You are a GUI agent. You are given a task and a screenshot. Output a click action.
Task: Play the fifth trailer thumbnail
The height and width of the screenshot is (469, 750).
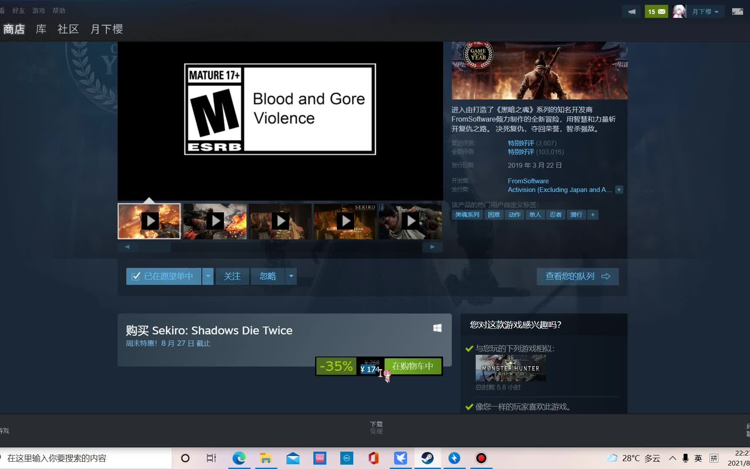[x=411, y=221]
